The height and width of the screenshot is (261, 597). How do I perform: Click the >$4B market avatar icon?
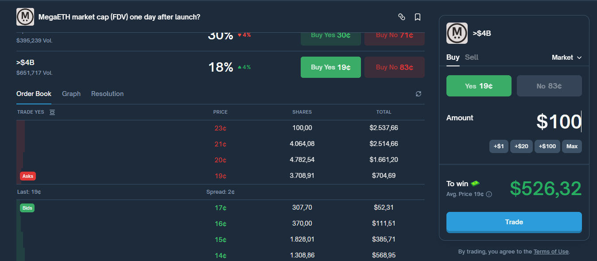pyautogui.click(x=457, y=33)
